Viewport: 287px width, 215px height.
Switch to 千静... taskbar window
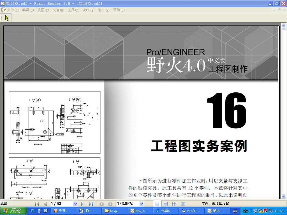click(x=63, y=211)
